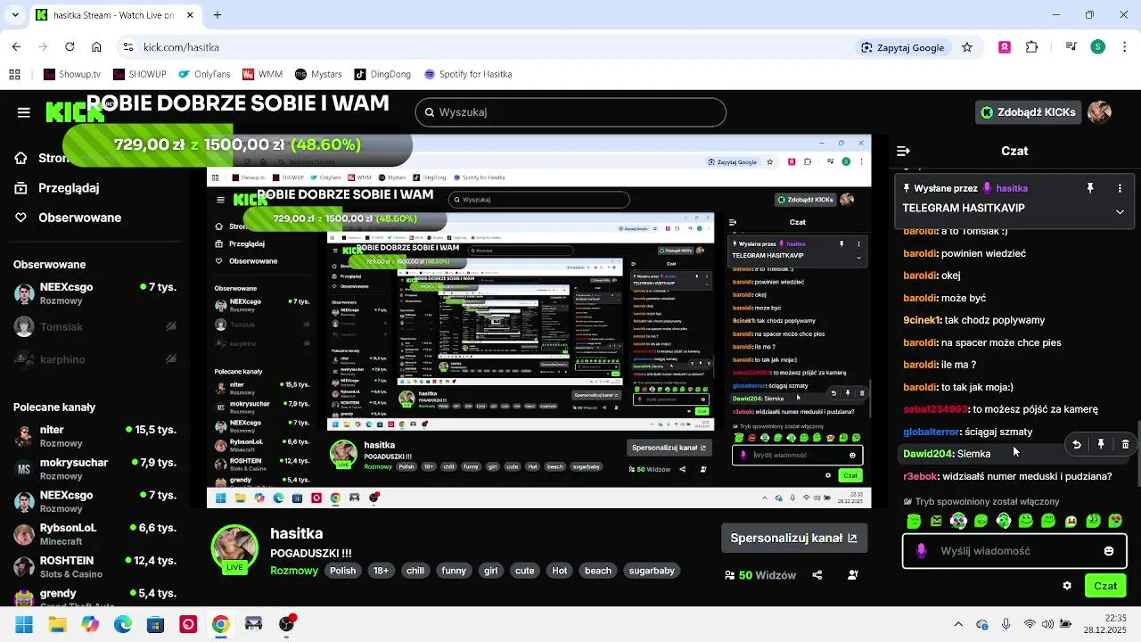Collapse chat panel with arrow icon
The height and width of the screenshot is (642, 1141).
pyautogui.click(x=903, y=152)
